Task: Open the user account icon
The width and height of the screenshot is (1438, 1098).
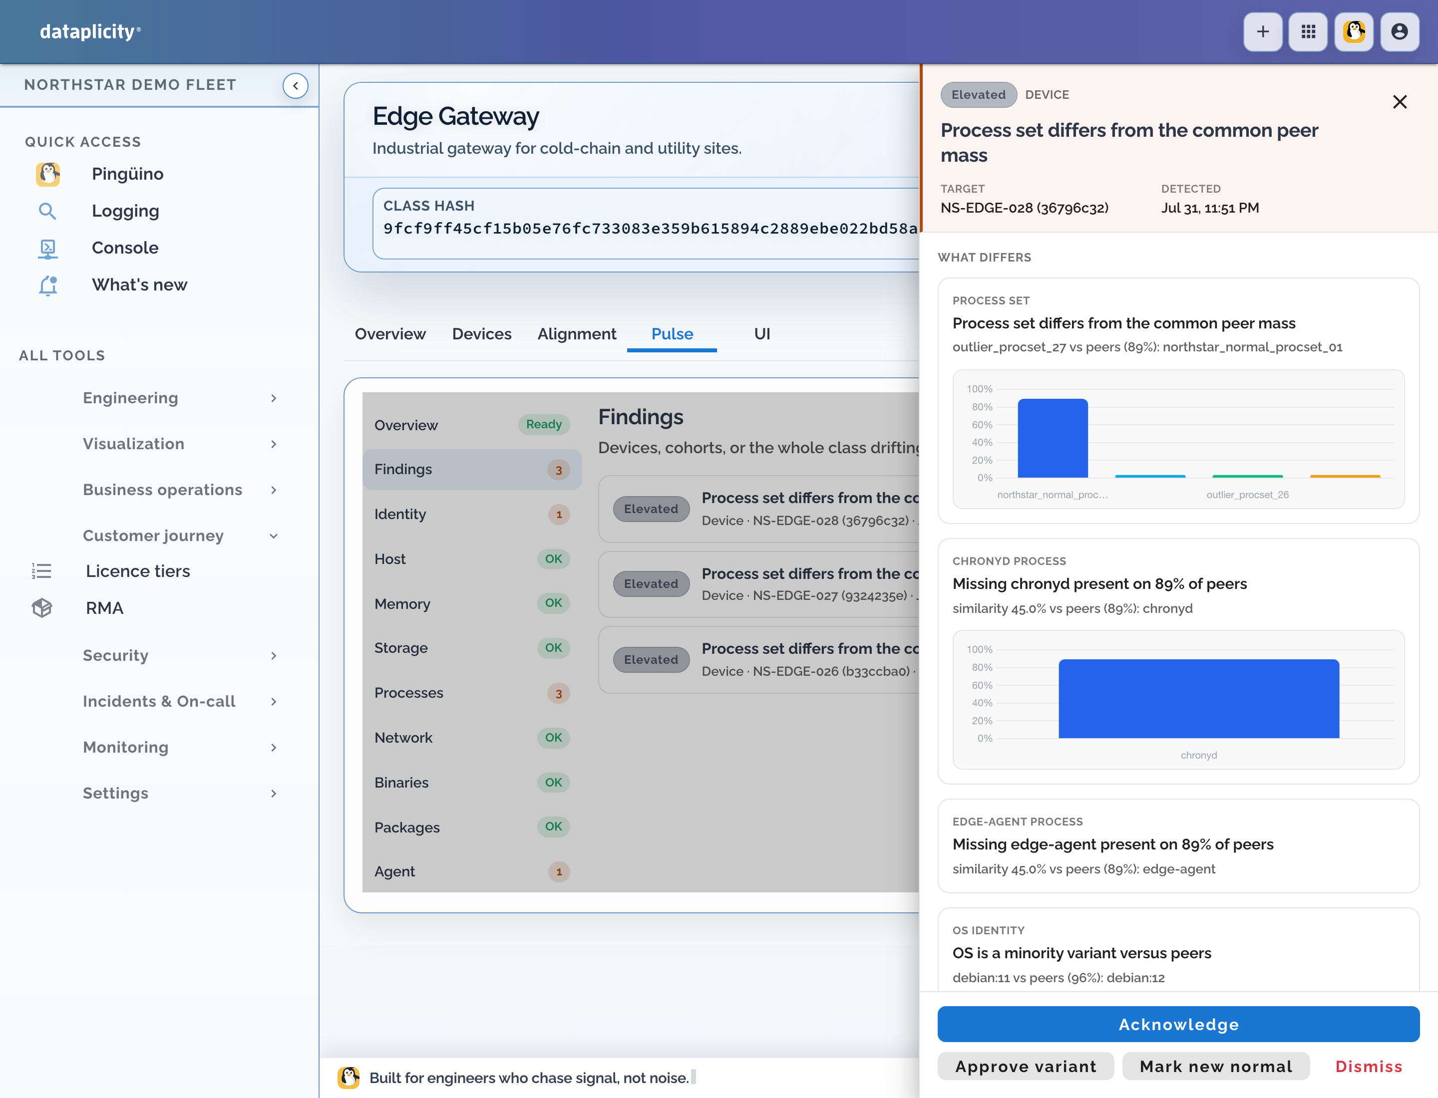Action: [x=1400, y=31]
